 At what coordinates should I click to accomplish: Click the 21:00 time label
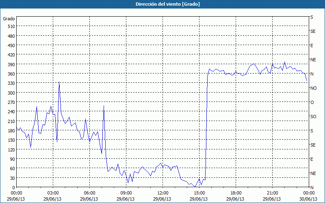coord(272,193)
